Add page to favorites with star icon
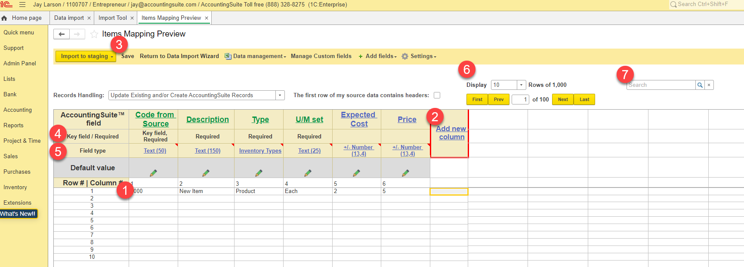 pyautogui.click(x=94, y=34)
